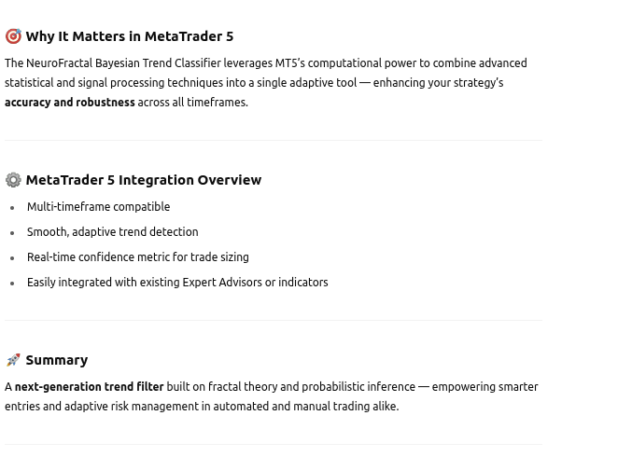This screenshot has height=457, width=618.
Task: Select the Real-time confidence metric list item
Action: [x=138, y=257]
